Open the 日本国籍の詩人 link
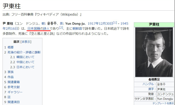Image resolution: width=175 pixels, height=105 pixels. coord(39,28)
